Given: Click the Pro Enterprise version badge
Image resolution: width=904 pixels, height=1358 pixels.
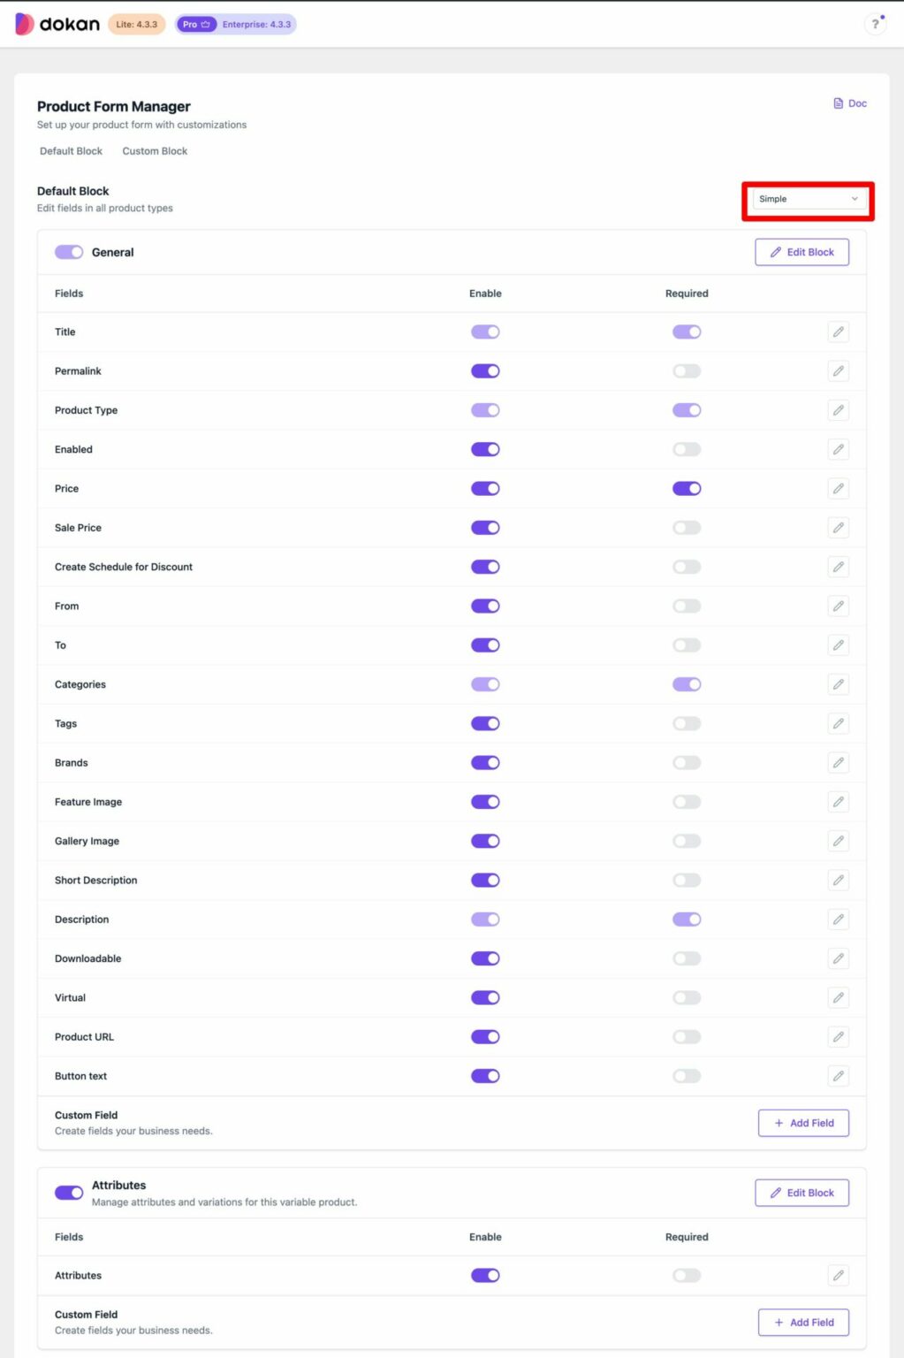Looking at the screenshot, I should [235, 24].
